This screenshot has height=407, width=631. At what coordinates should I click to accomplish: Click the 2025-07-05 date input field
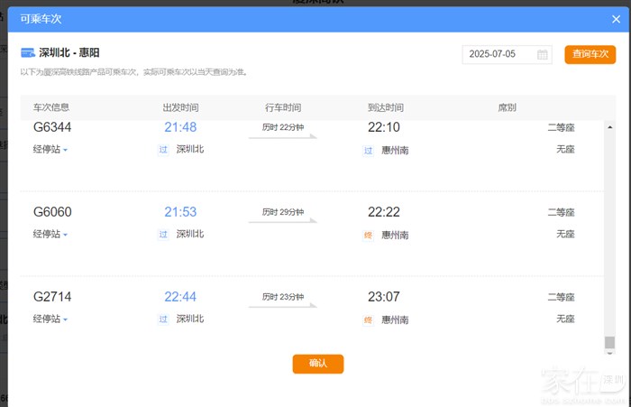click(500, 55)
